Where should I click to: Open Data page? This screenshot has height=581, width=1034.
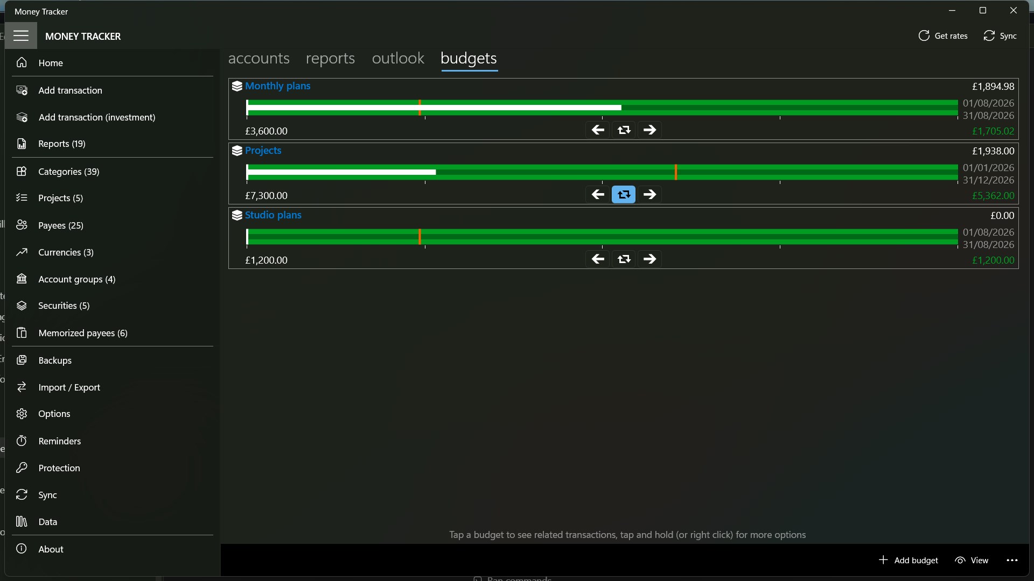(x=113, y=522)
